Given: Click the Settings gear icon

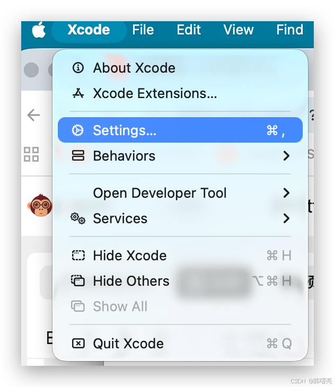Looking at the screenshot, I should click(x=78, y=130).
